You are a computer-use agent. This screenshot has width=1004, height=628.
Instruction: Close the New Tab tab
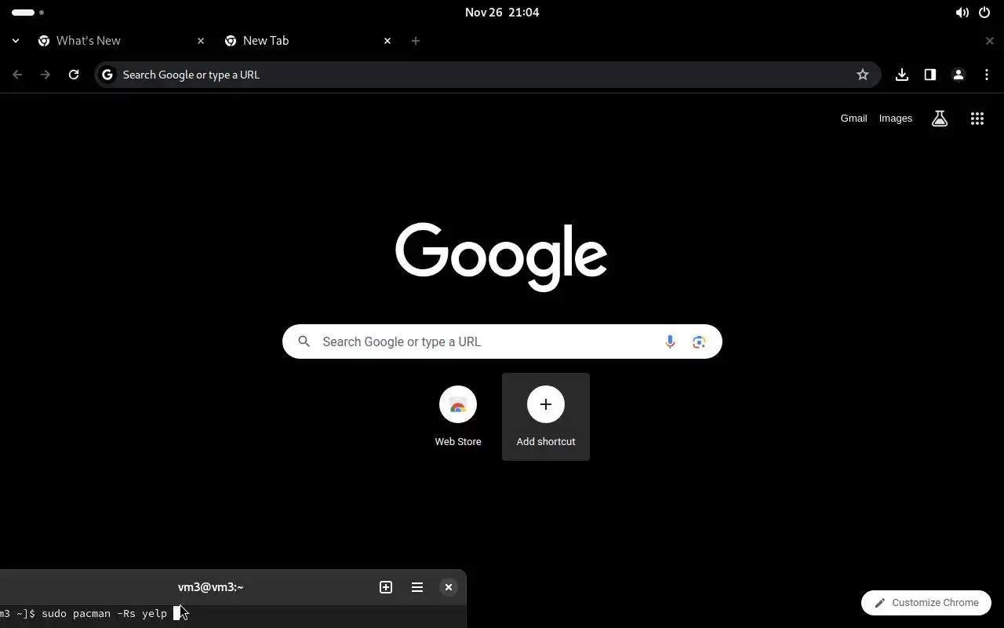coord(387,41)
